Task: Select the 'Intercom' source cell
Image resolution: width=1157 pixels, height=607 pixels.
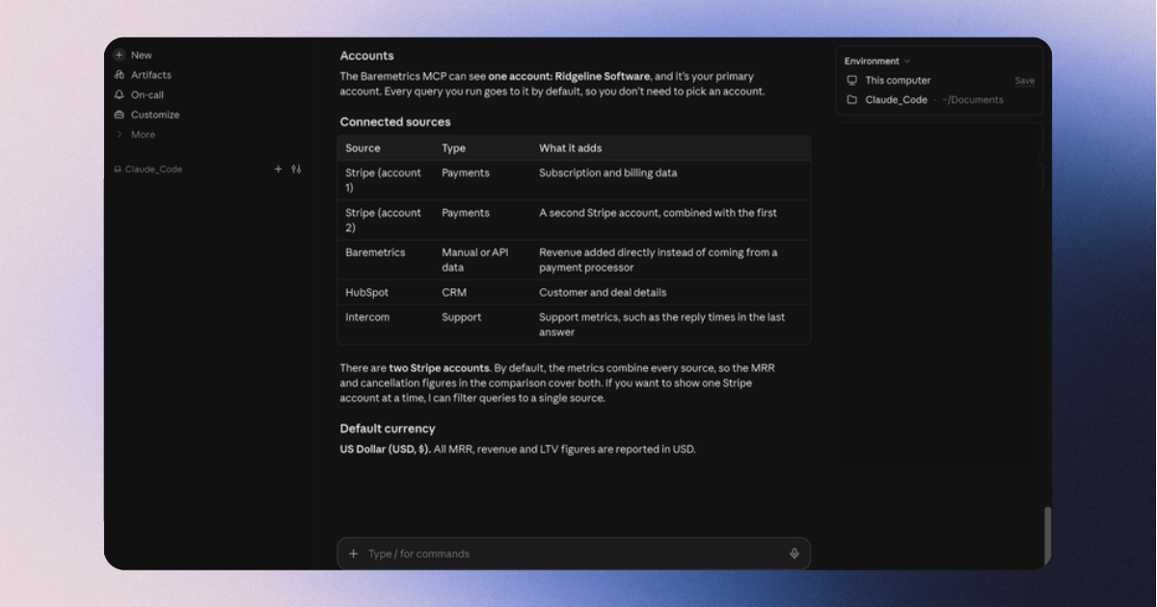Action: click(367, 317)
